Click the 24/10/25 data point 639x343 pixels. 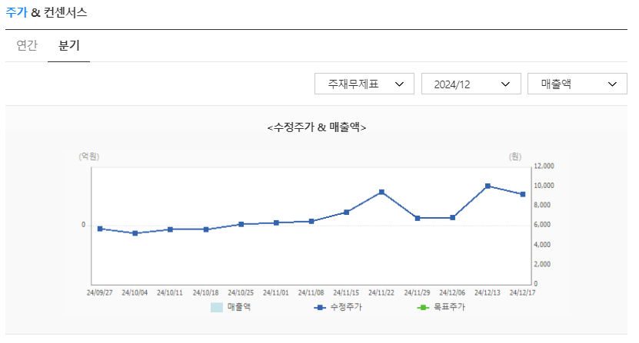pyautogui.click(x=241, y=224)
